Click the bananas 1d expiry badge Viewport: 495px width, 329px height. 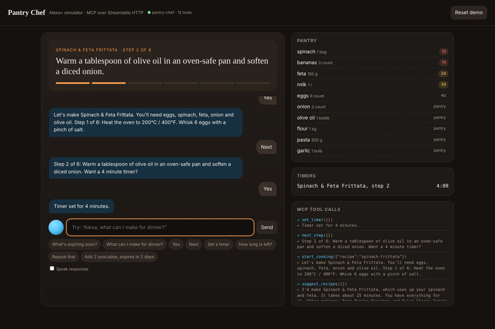point(443,62)
